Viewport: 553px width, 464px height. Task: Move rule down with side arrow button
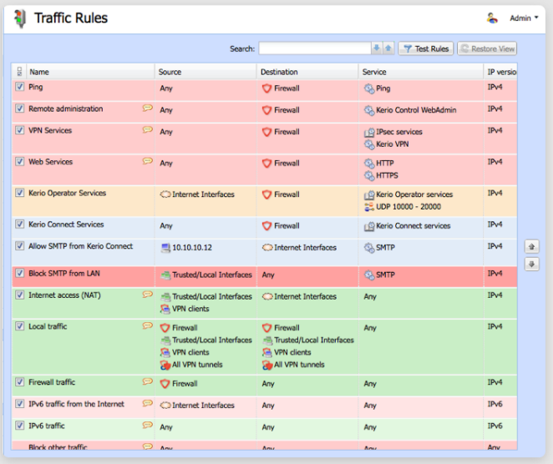[x=531, y=264]
